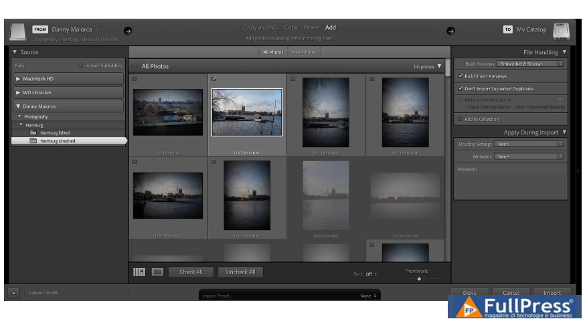Click the arrow icon after the source name
The height and width of the screenshot is (321, 587).
click(x=128, y=30)
